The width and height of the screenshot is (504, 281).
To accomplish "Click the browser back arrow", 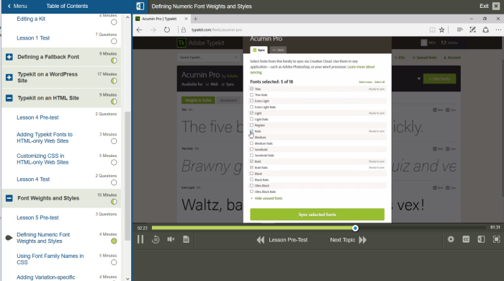I will point(139,30).
